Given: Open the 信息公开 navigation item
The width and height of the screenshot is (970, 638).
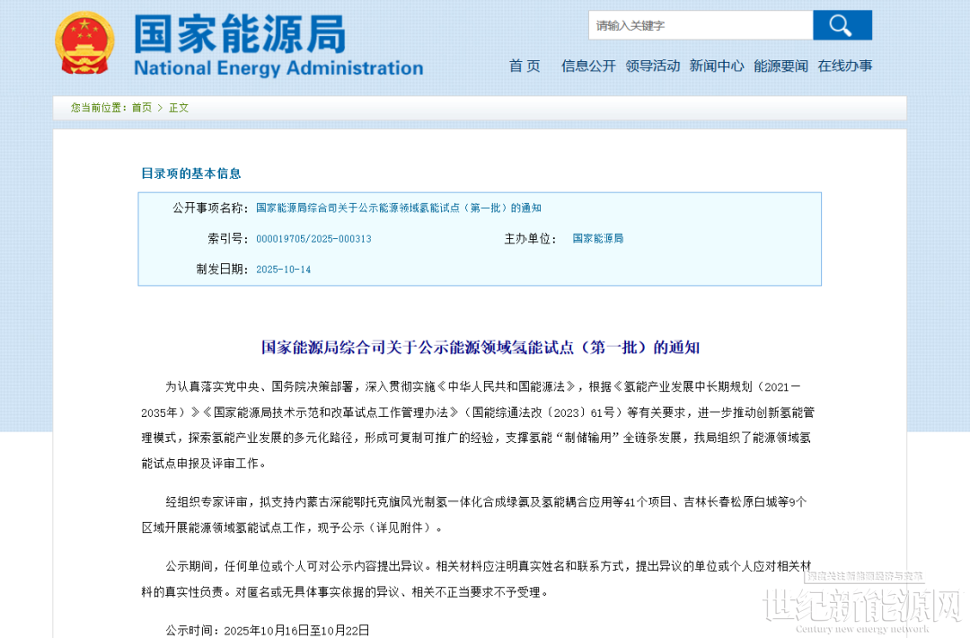Looking at the screenshot, I should pyautogui.click(x=588, y=66).
